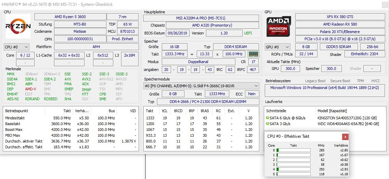Click the Mindesttakt row label

[x=15, y=118]
